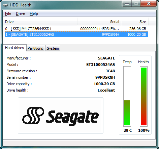159x149 pixels.
Task: Click the 29 C temperature reading
Action: [128, 130]
